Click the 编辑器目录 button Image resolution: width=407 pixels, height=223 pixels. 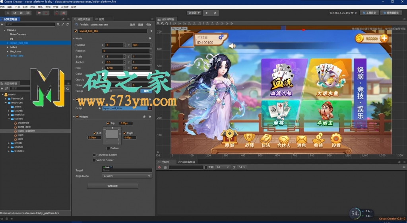(391, 13)
